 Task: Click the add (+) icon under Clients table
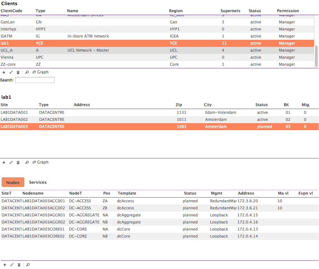click(x=4, y=72)
